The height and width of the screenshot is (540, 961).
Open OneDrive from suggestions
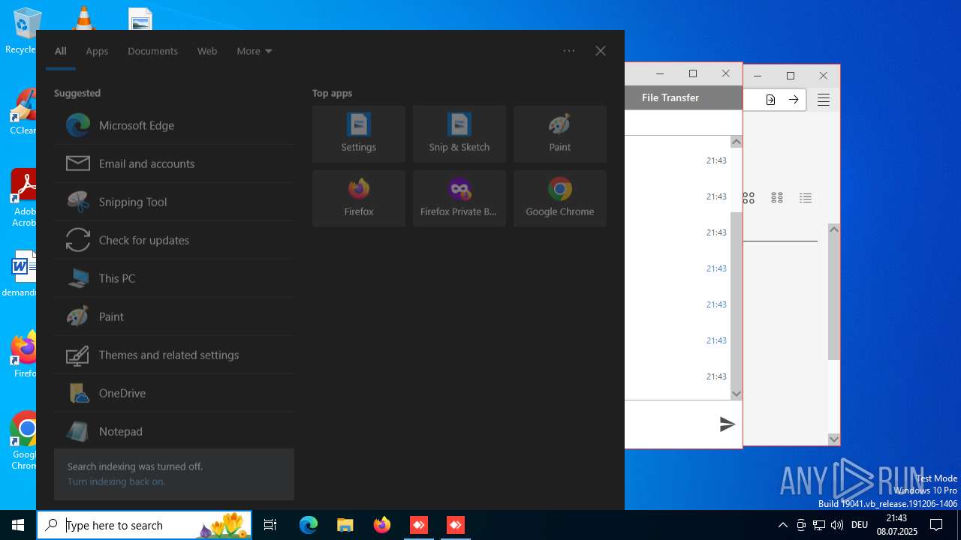pos(173,393)
